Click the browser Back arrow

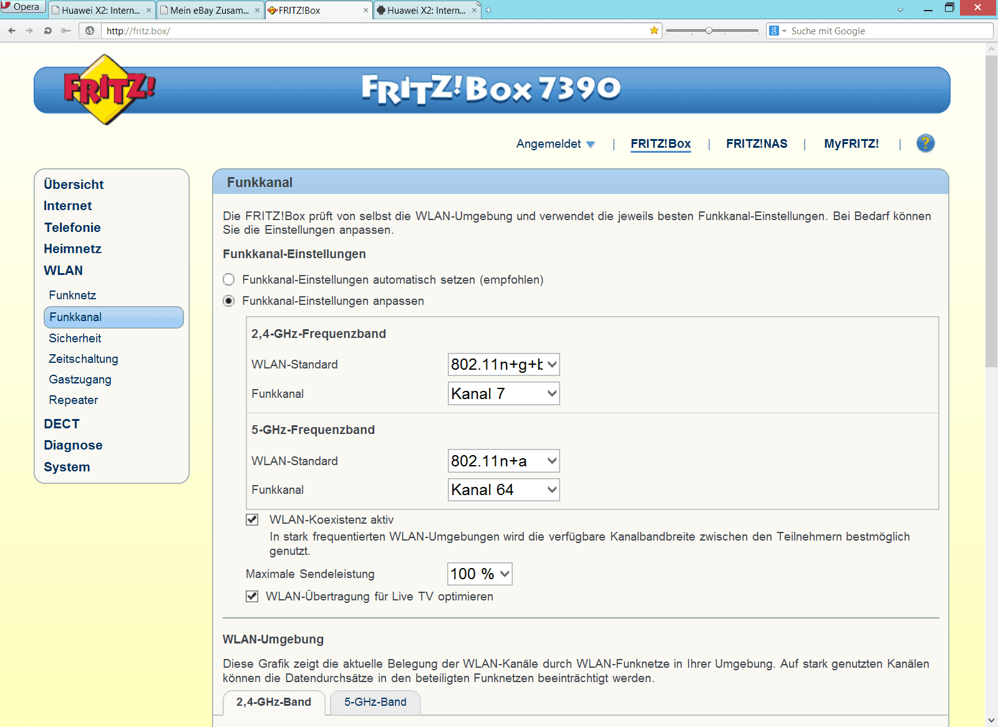click(12, 31)
